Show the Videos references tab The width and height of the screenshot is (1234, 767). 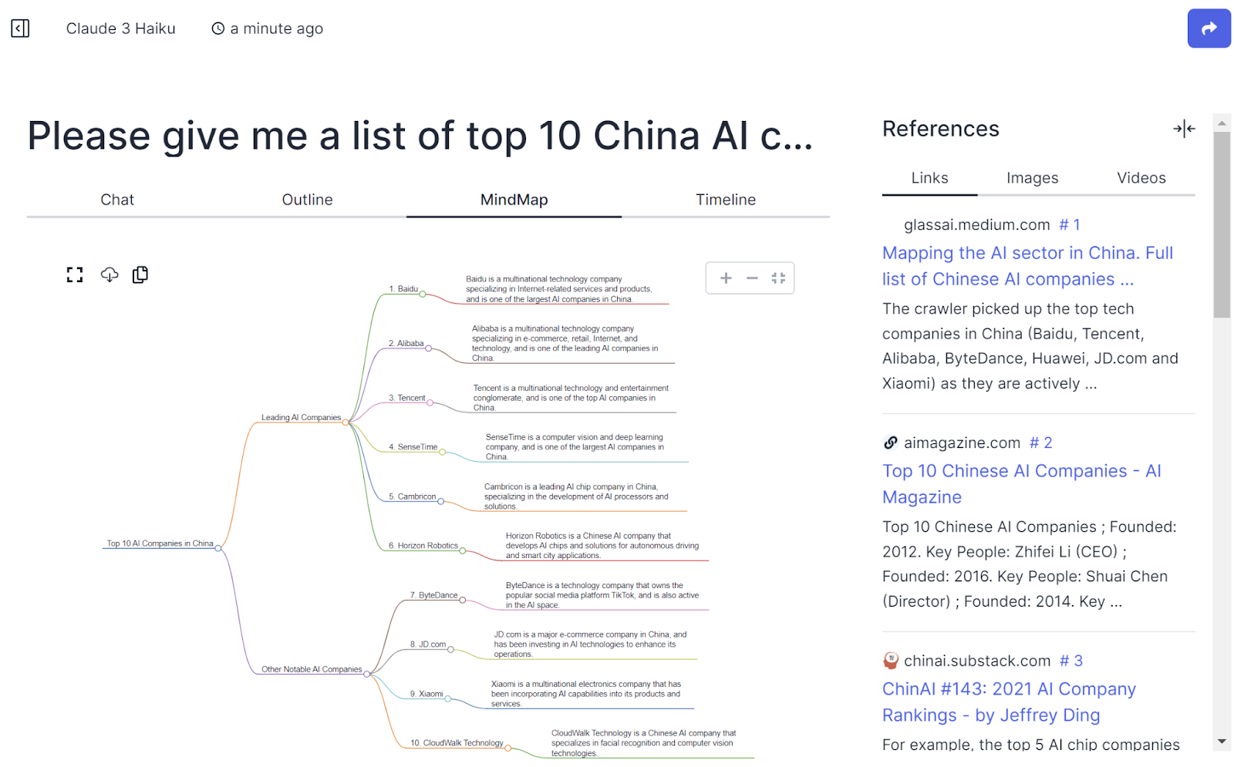[x=1141, y=178]
